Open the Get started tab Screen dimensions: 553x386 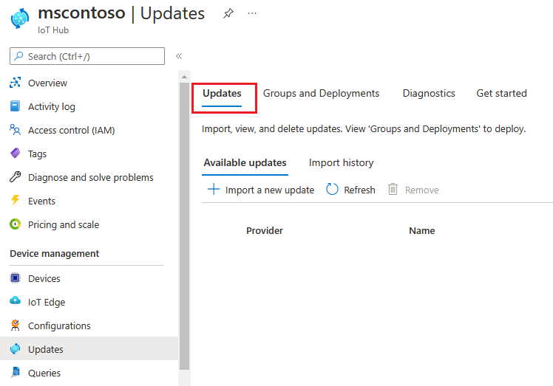pyautogui.click(x=501, y=93)
